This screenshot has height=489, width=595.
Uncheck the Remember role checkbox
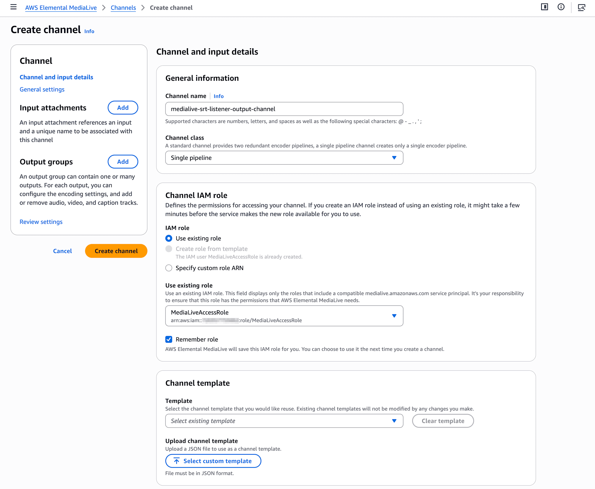coord(169,339)
